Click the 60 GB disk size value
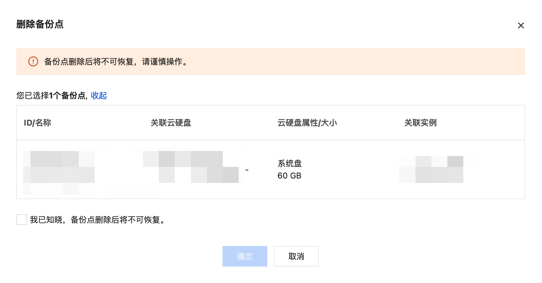This screenshot has height=283, width=542. click(289, 176)
